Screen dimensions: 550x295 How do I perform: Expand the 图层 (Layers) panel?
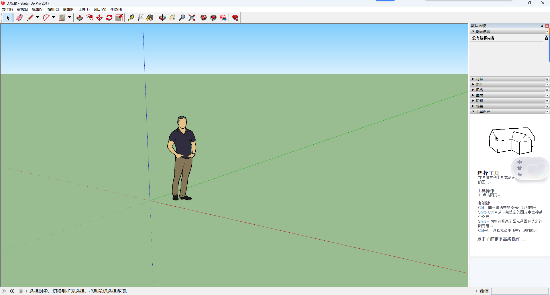[480, 95]
